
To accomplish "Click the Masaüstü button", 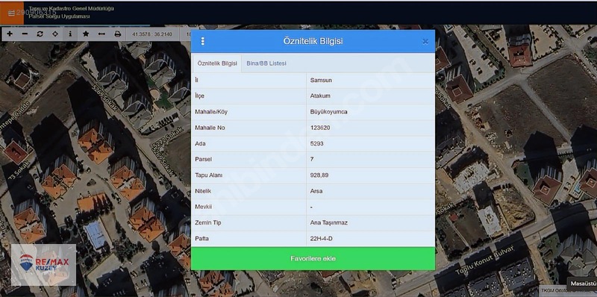I will 582,284.
